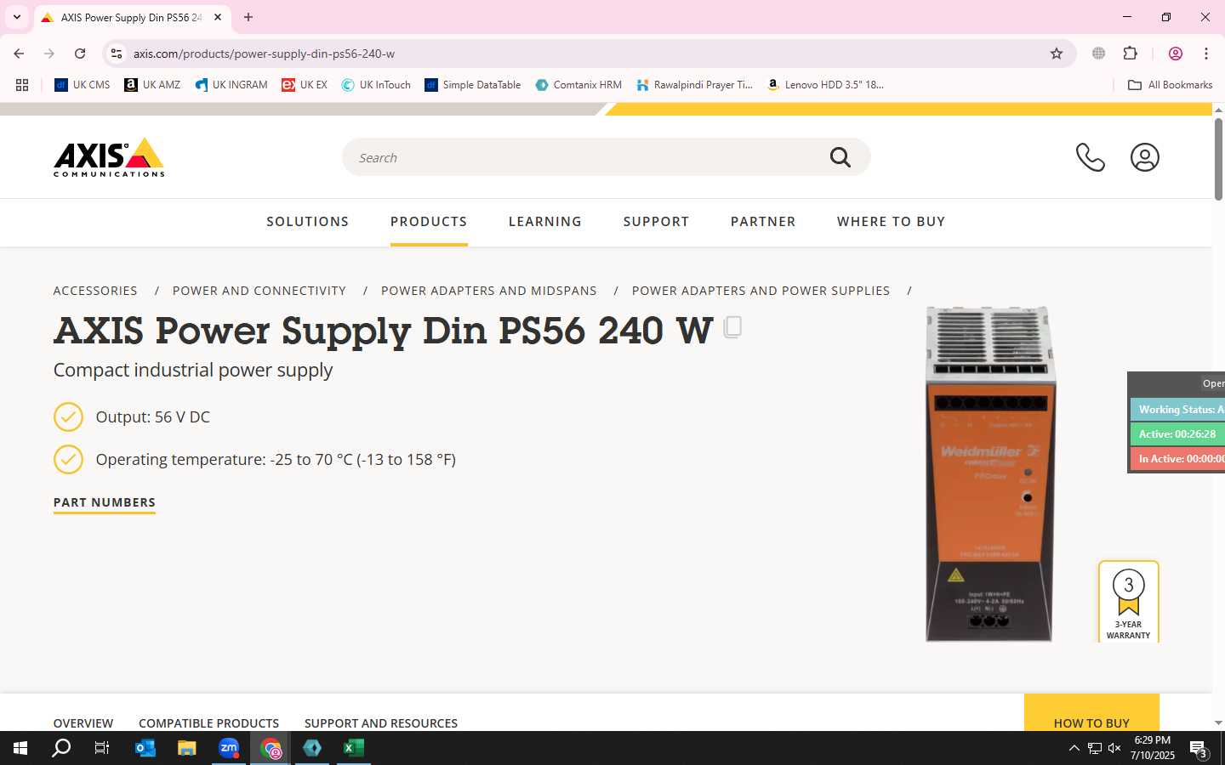Switch to OVERVIEW tab
Viewport: 1225px width, 765px height.
(x=83, y=723)
